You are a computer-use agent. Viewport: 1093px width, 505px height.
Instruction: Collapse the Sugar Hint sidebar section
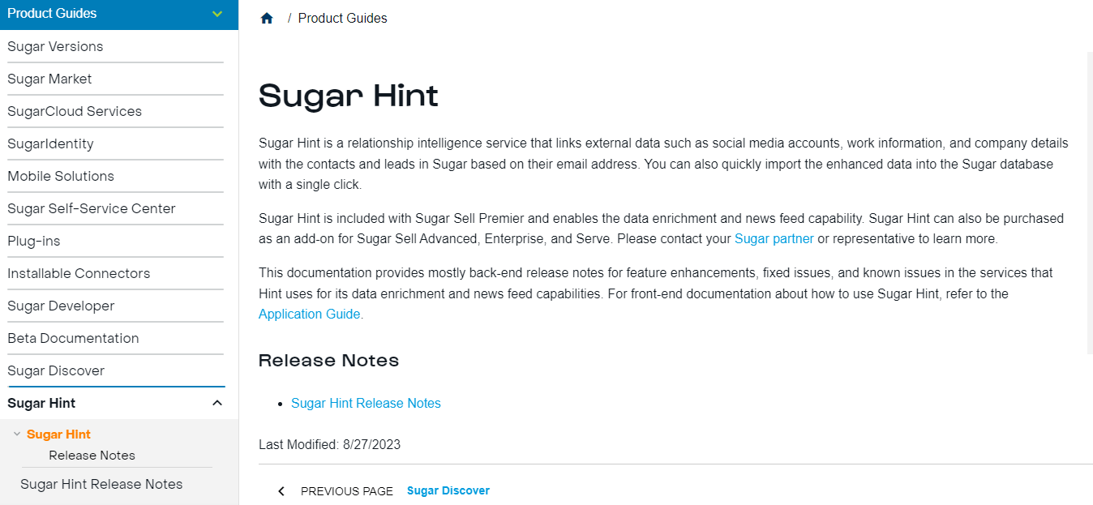click(x=216, y=402)
